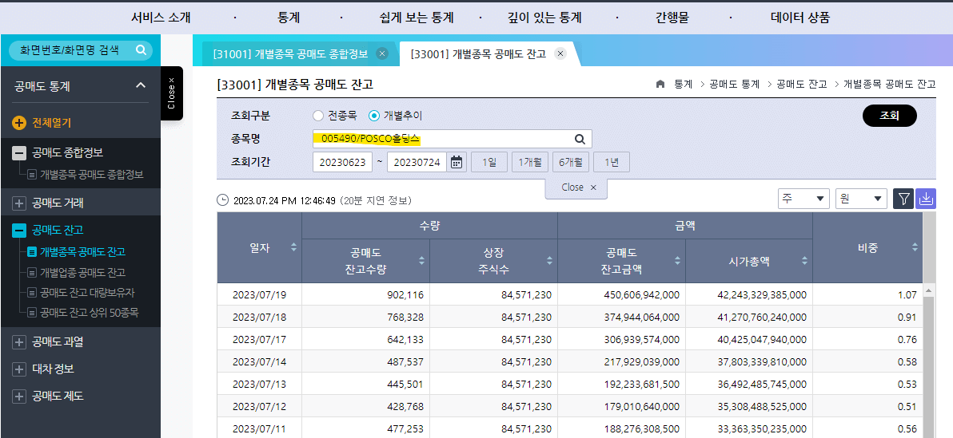Click document icon beside 개별종목 공매도 종합정보

coord(32,175)
